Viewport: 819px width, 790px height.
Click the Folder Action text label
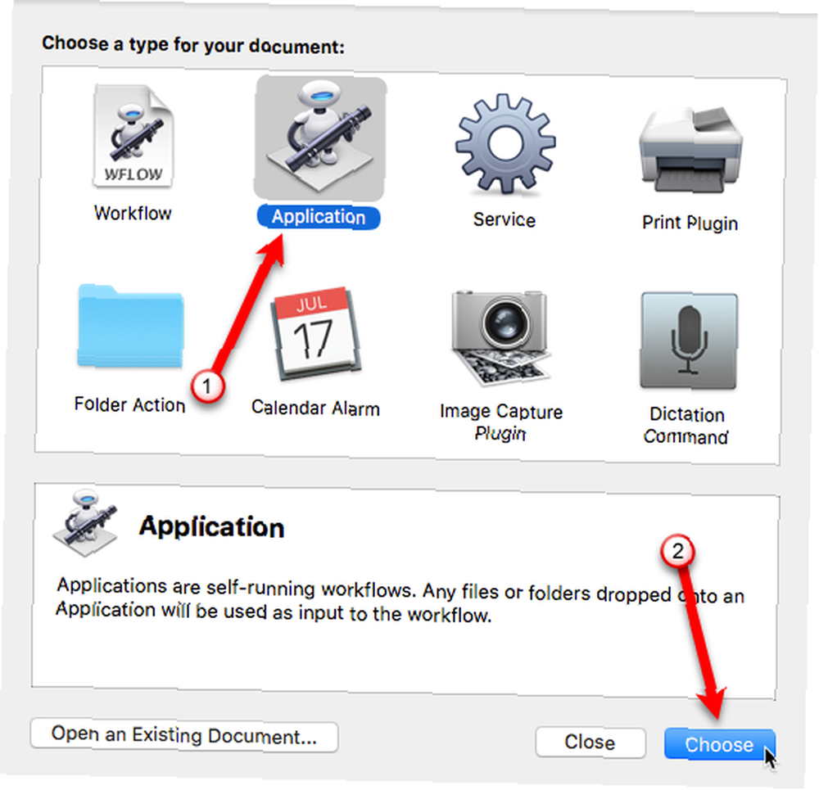[x=129, y=404]
